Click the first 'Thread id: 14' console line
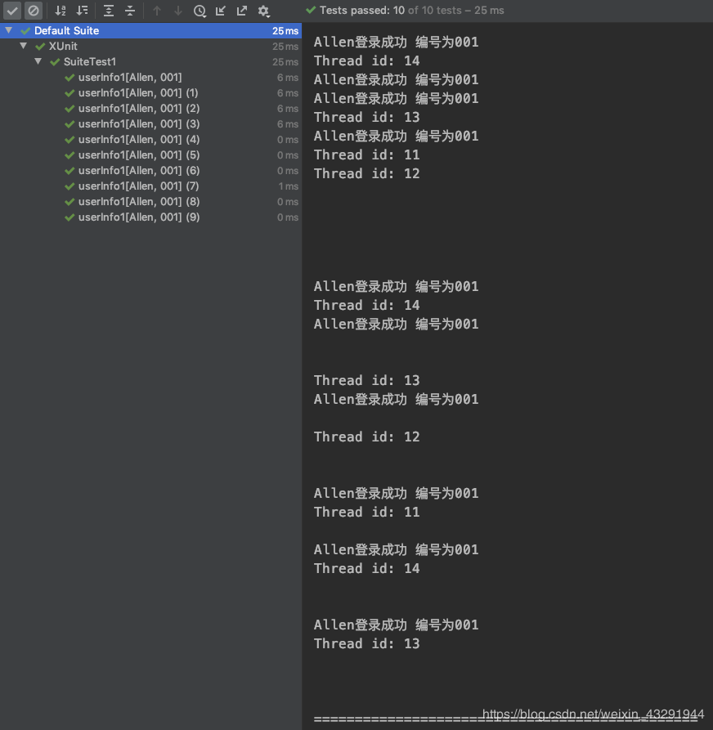 point(366,60)
